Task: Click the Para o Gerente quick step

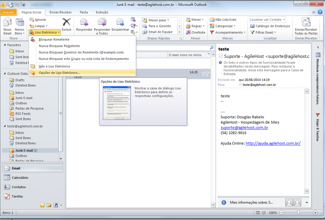Action: [x=159, y=26]
